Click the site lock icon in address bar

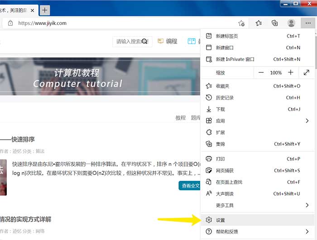click(10, 23)
